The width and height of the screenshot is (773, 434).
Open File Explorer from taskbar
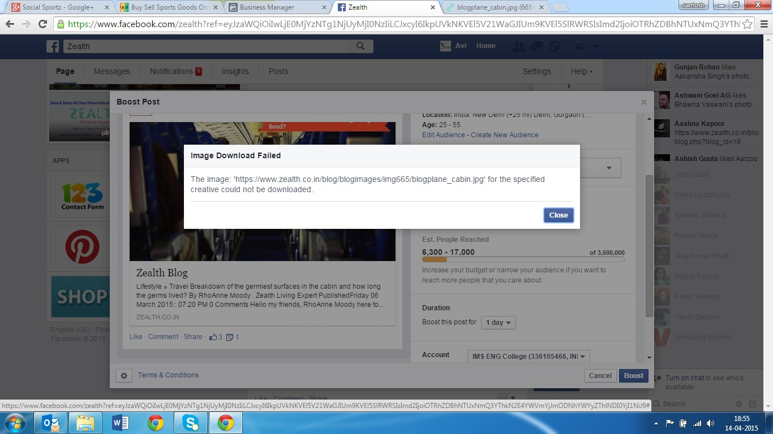(85, 423)
